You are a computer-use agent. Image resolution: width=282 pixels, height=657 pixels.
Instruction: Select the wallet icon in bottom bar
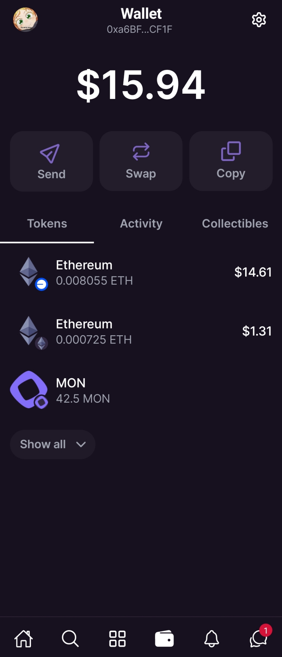[164, 639]
